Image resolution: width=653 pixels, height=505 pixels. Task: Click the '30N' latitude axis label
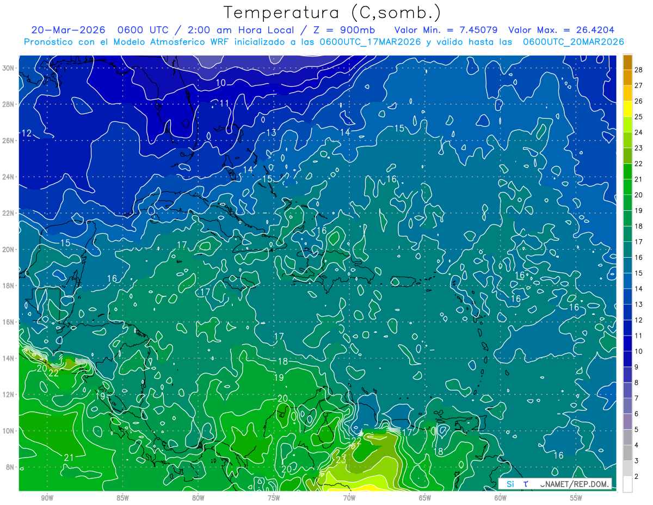click(9, 68)
